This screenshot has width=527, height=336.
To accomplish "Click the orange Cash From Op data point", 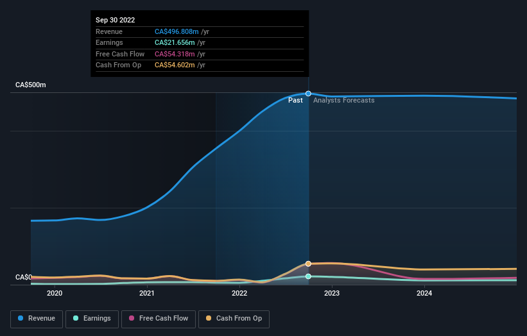I will tap(308, 264).
